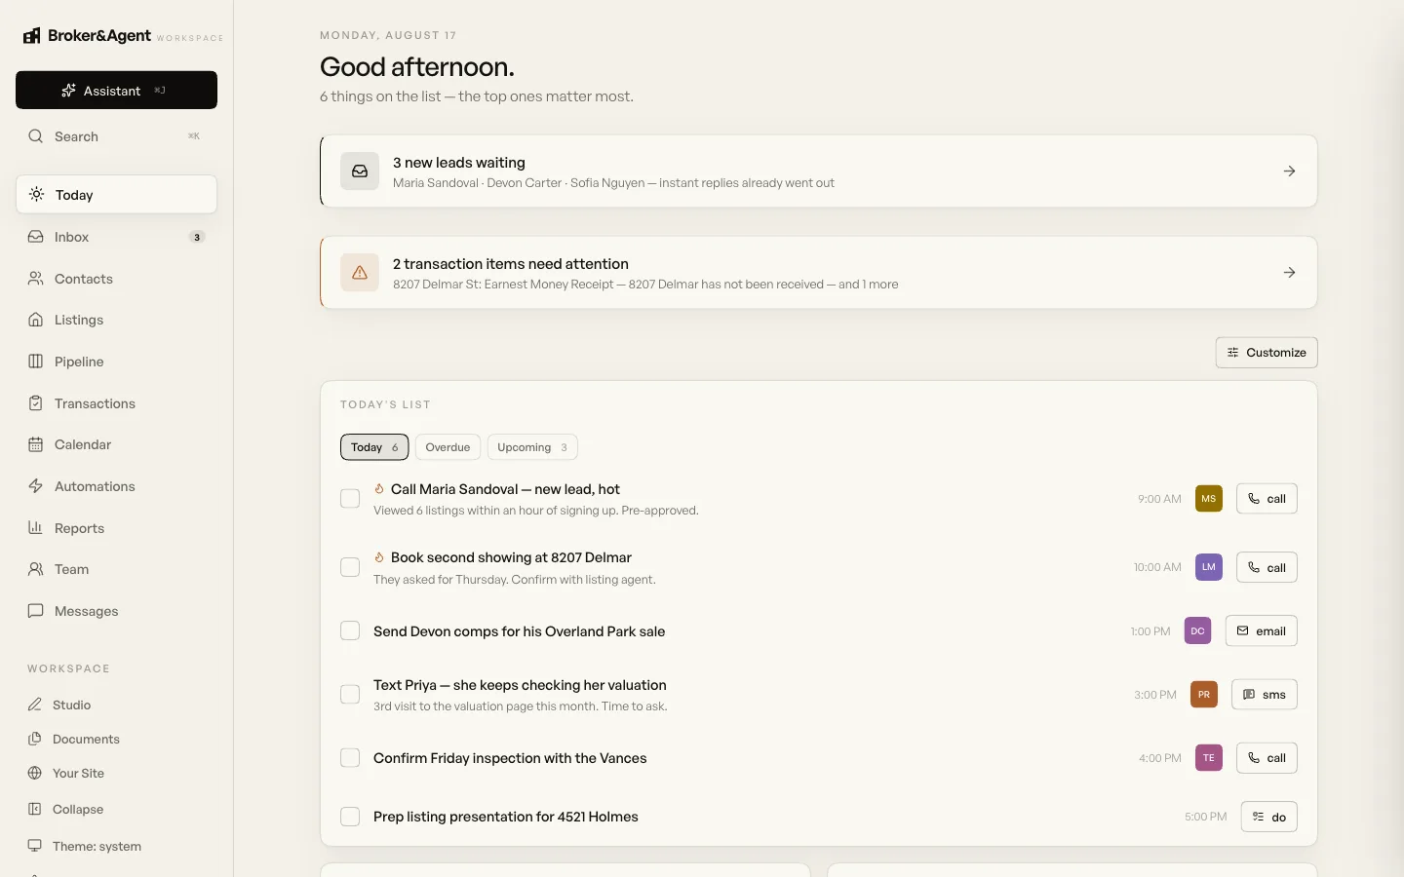The image size is (1404, 877).
Task: Click the Automations lightning icon
Action: tap(36, 486)
